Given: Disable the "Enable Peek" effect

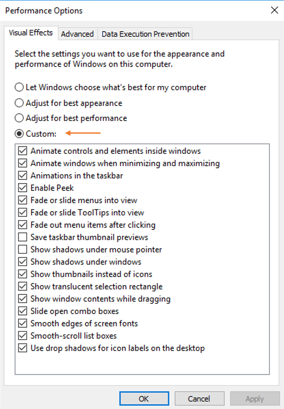Looking at the screenshot, I should [23, 188].
